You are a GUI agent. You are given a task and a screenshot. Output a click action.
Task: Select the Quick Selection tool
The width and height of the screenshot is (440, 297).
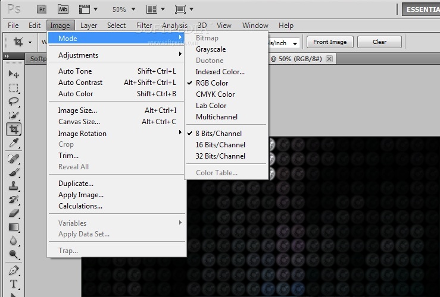pyautogui.click(x=14, y=115)
